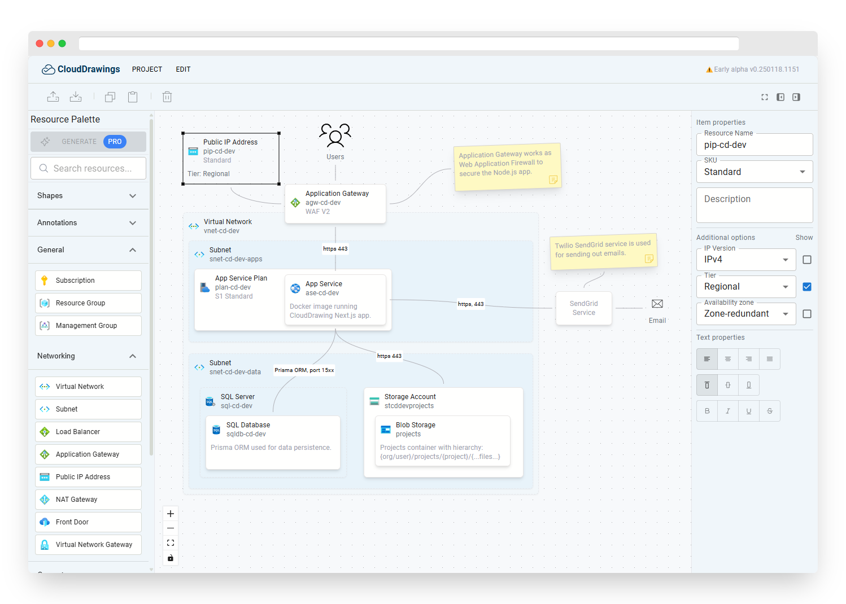This screenshot has width=846, height=604.
Task: Pick Resource Group from the palette
Action: (x=88, y=303)
